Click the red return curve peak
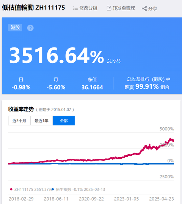 point(170,139)
